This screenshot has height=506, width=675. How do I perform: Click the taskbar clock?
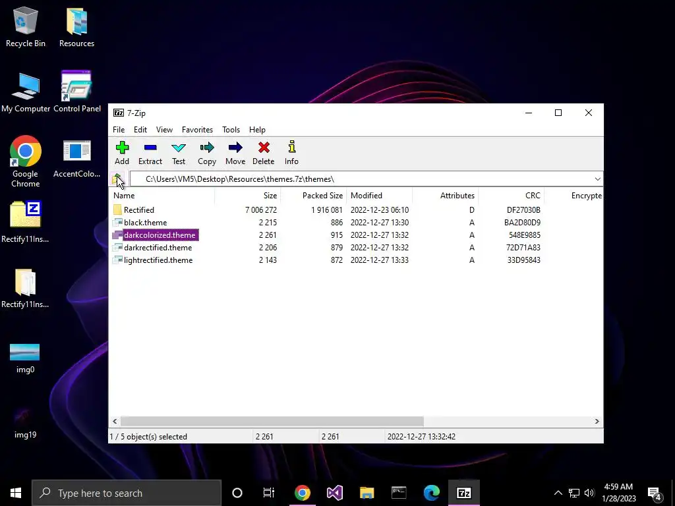click(x=618, y=493)
